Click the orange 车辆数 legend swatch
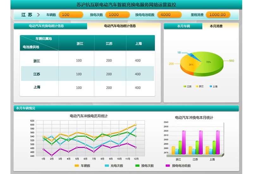 [77, 165]
